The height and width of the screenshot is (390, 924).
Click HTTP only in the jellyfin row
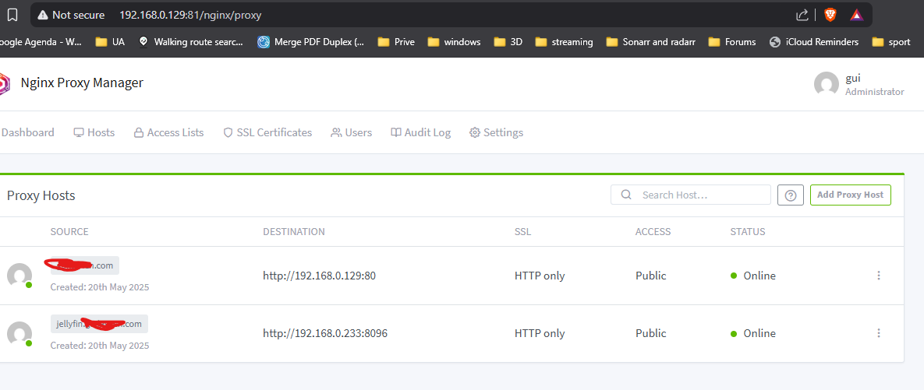[540, 333]
